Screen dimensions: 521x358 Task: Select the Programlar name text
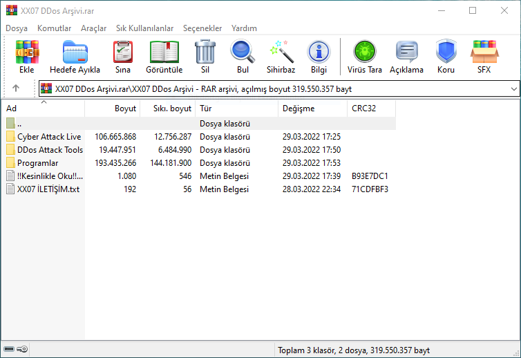pos(37,163)
